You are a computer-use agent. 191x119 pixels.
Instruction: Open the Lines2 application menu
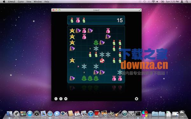(x=11, y=2)
